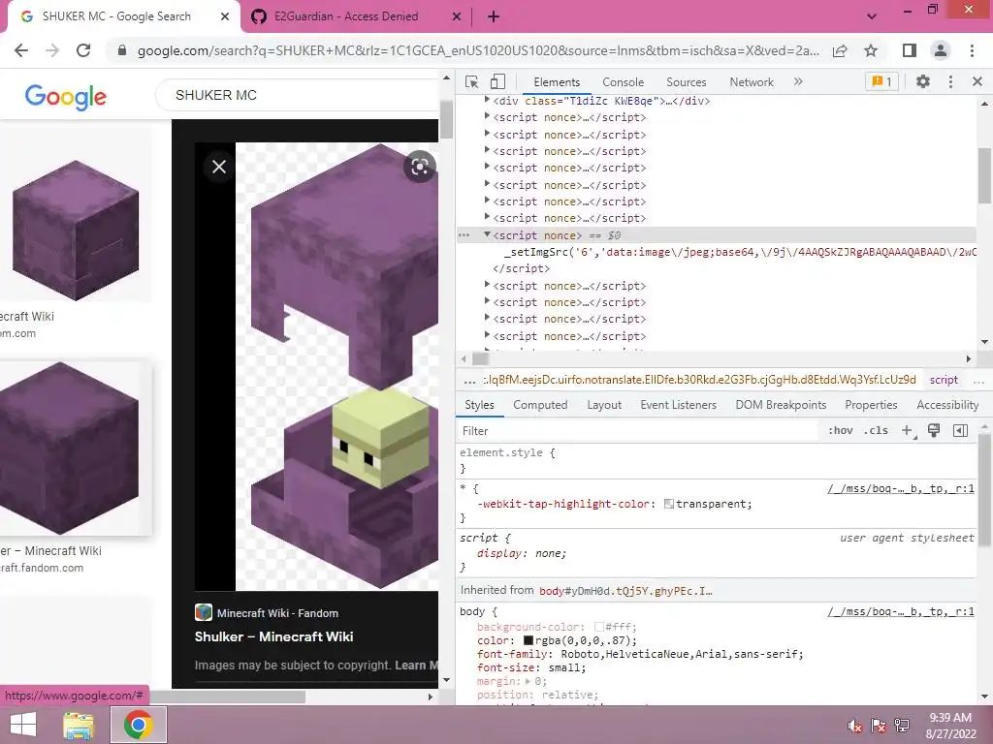Bookmark this page with star icon
The image size is (993, 744).
coord(871,50)
